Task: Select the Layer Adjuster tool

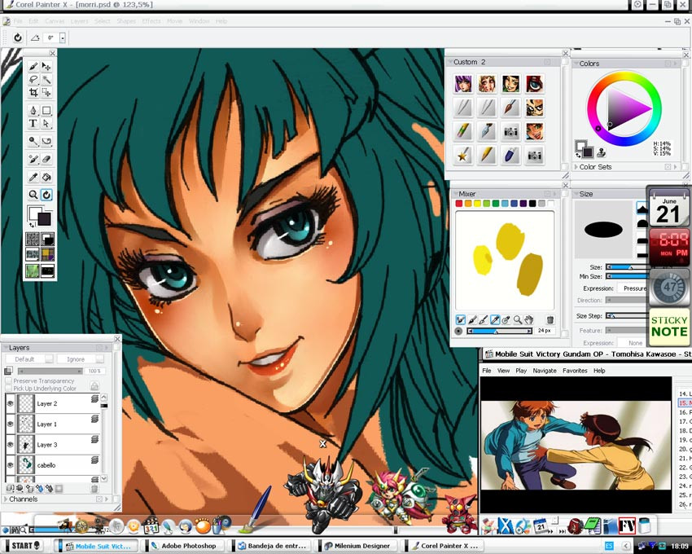Action: pyautogui.click(x=46, y=67)
